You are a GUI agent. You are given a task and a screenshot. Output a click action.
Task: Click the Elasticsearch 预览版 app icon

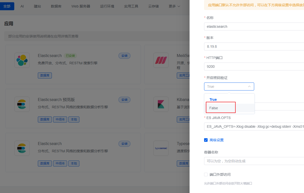(22, 104)
